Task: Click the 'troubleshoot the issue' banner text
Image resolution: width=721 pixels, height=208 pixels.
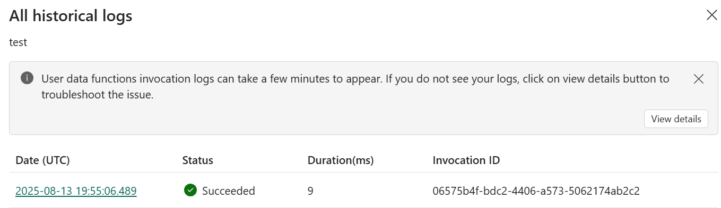Action: [97, 95]
